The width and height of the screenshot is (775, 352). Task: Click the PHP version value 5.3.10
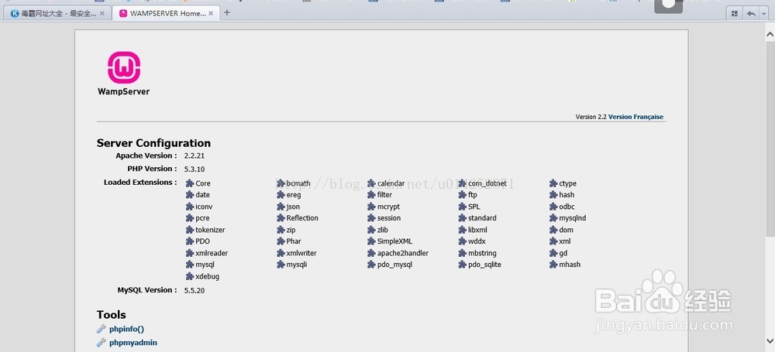point(195,169)
